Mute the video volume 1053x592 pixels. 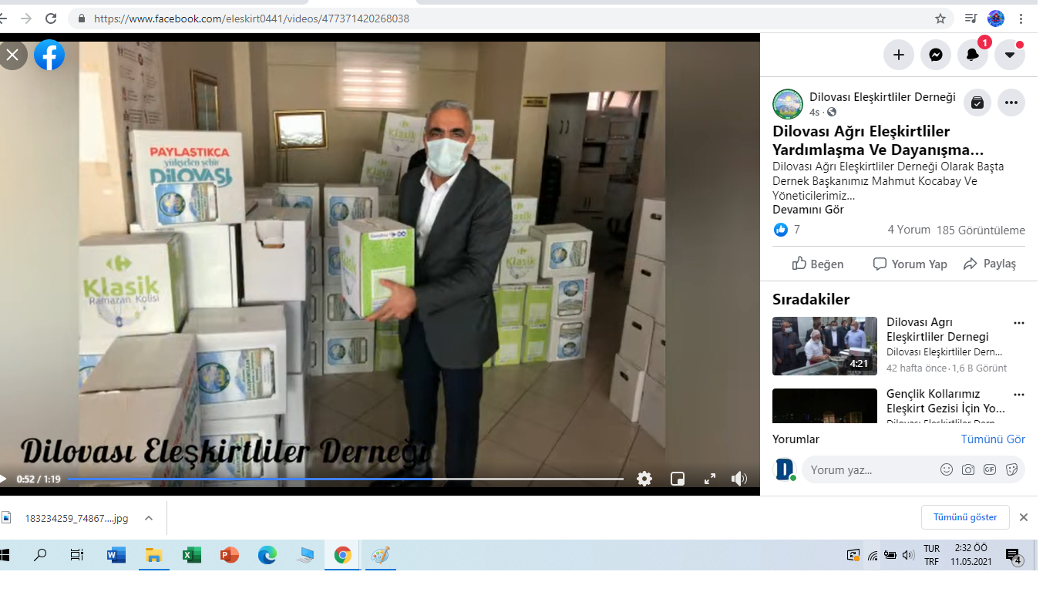click(x=739, y=479)
